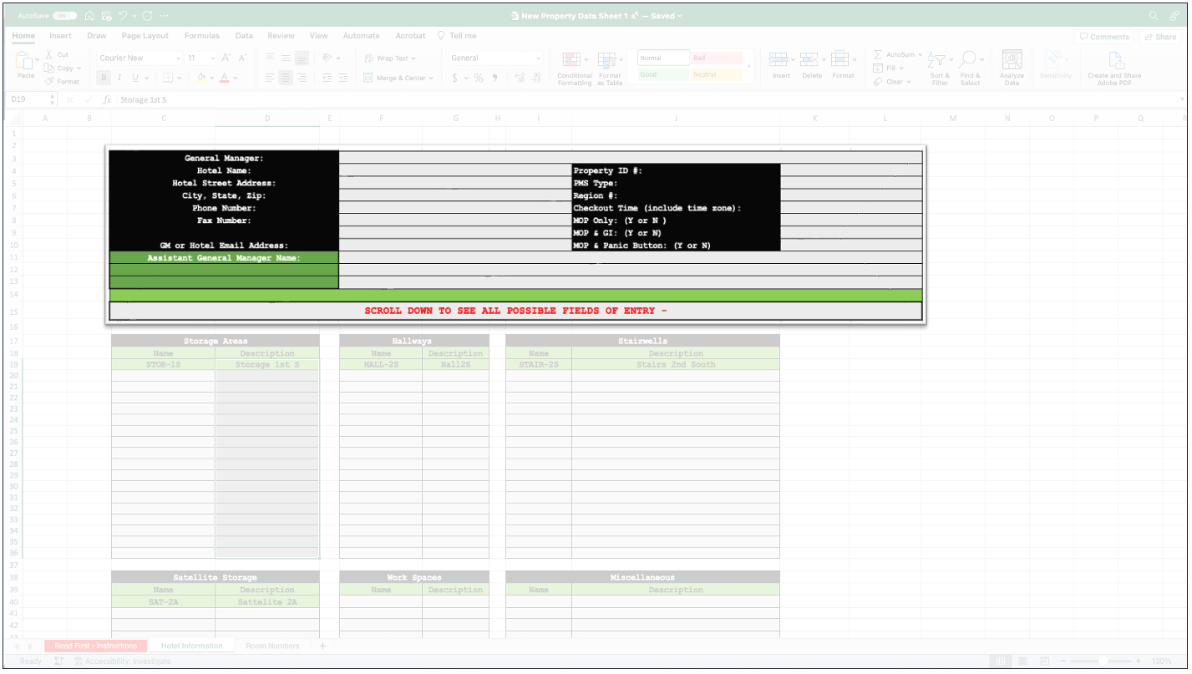Switch to the Page Layout ribbon tab
1192x674 pixels.
click(145, 36)
